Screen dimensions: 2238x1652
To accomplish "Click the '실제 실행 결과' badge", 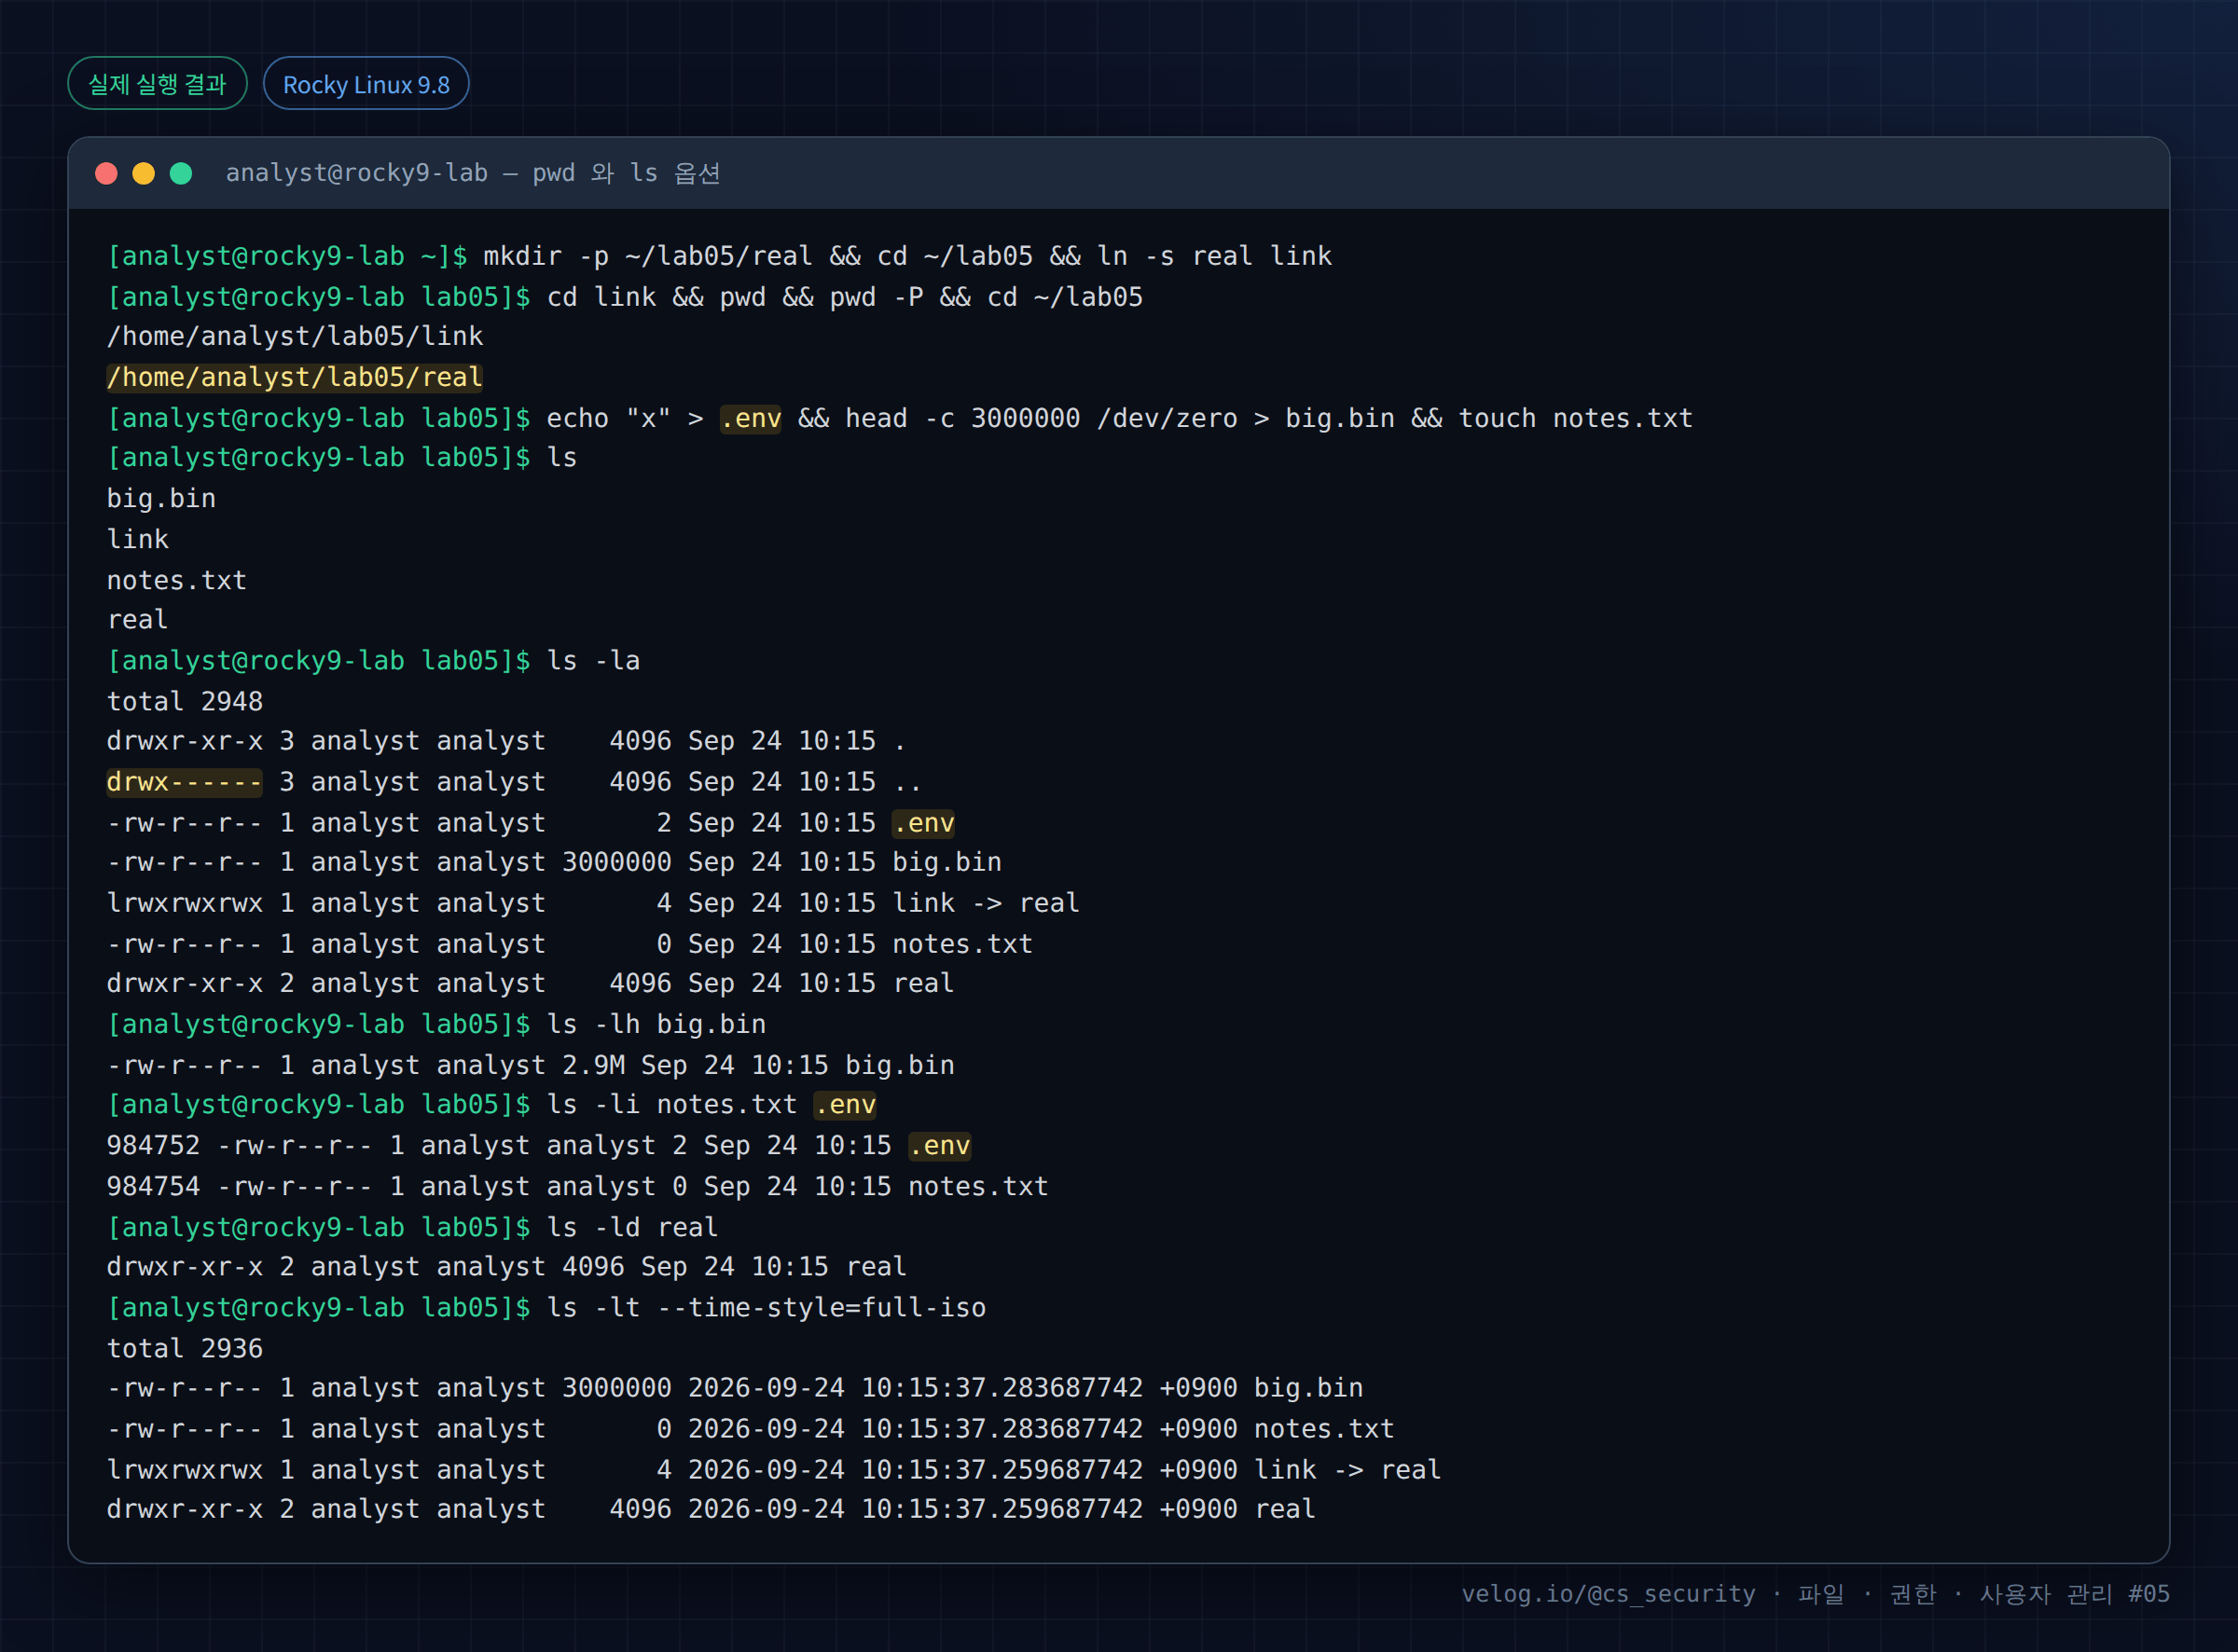I will (157, 84).
